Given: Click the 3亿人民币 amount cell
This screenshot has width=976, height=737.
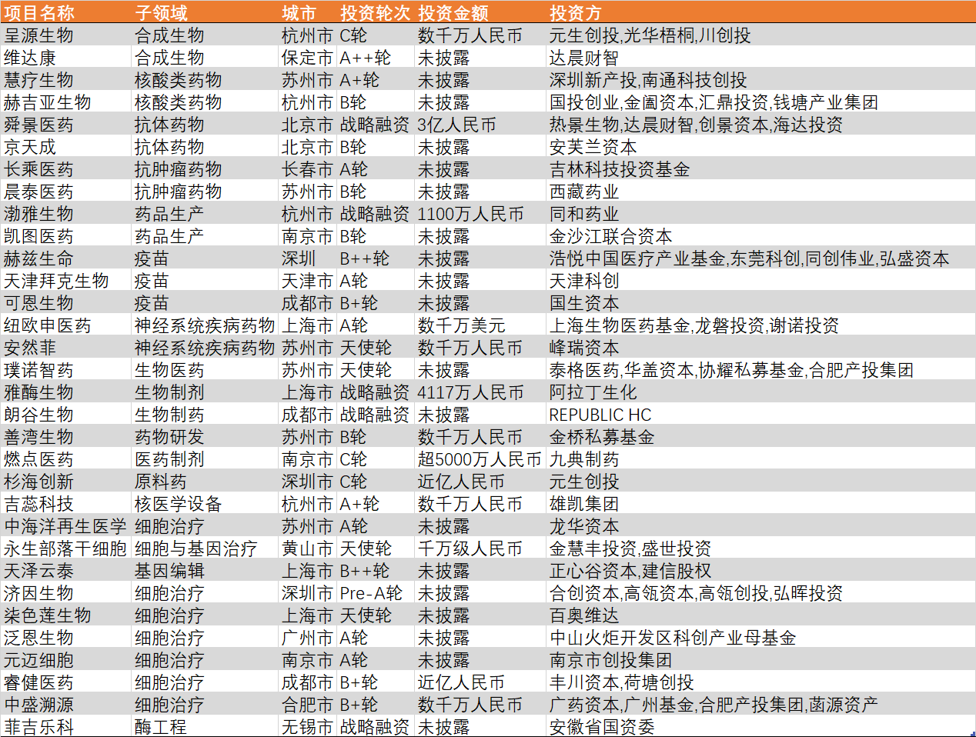Looking at the screenshot, I should 457,125.
